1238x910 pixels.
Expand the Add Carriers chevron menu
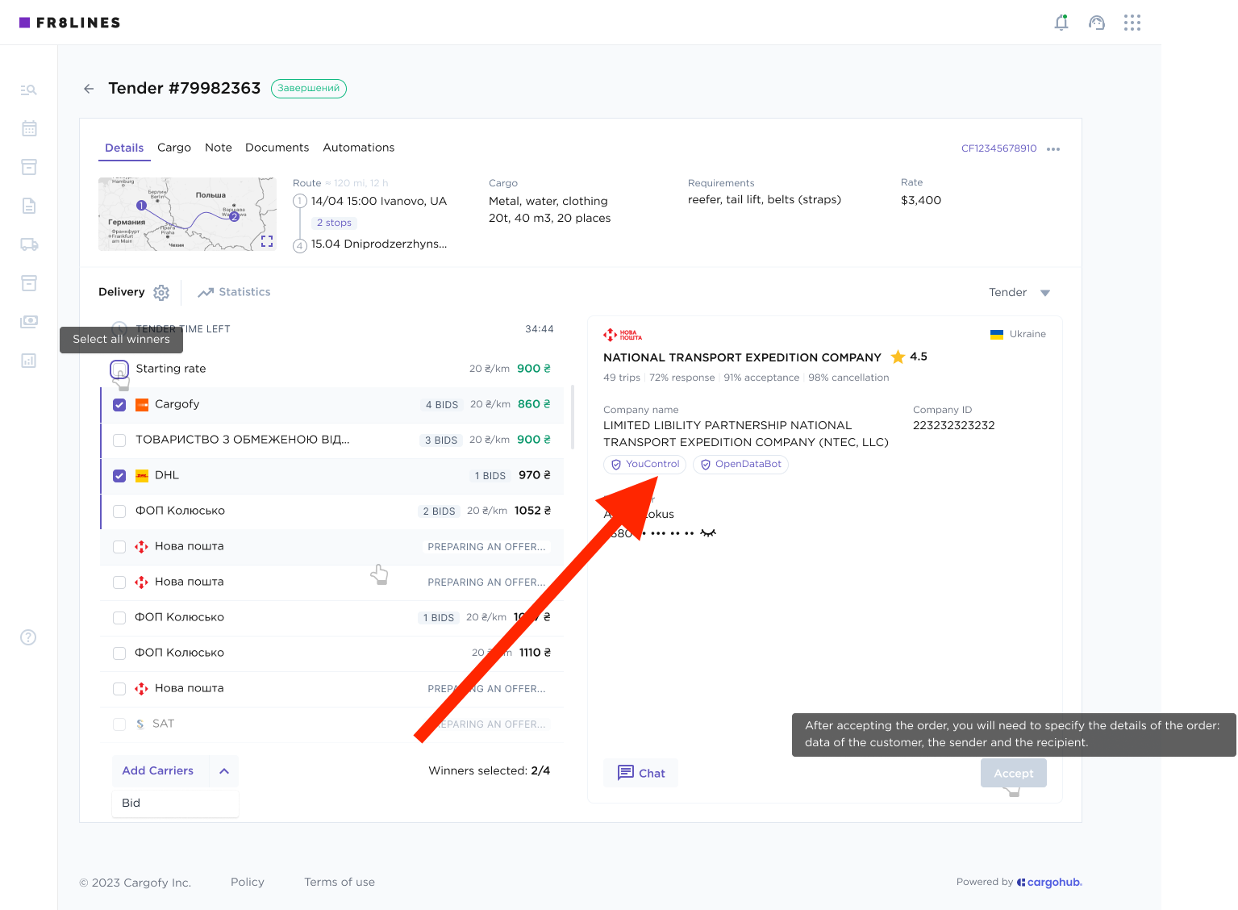click(224, 771)
